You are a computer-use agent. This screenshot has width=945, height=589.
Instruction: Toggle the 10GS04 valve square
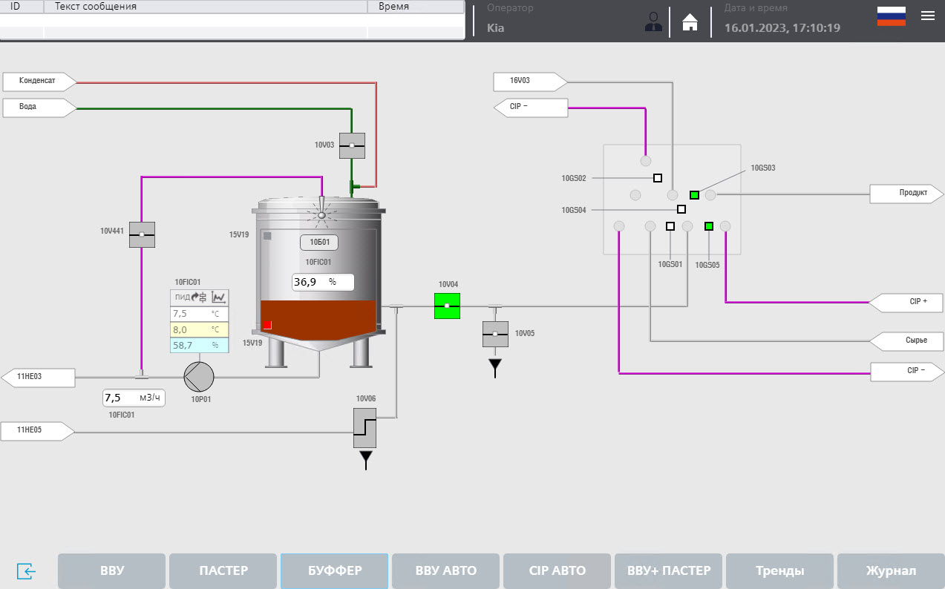pos(681,209)
